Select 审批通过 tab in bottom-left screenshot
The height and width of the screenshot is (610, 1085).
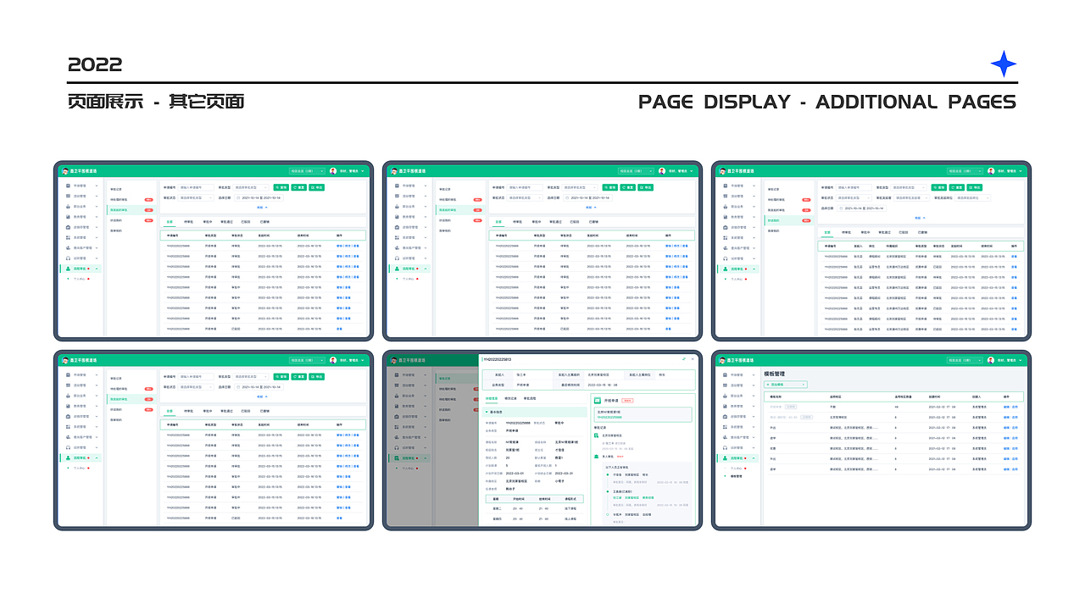coord(226,412)
